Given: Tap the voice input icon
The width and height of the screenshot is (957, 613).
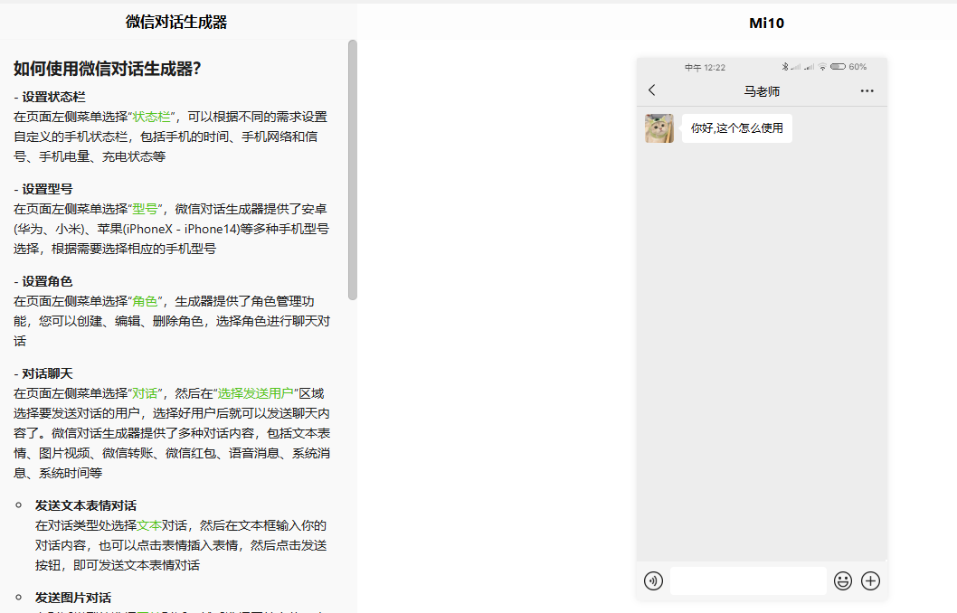Looking at the screenshot, I should [653, 580].
